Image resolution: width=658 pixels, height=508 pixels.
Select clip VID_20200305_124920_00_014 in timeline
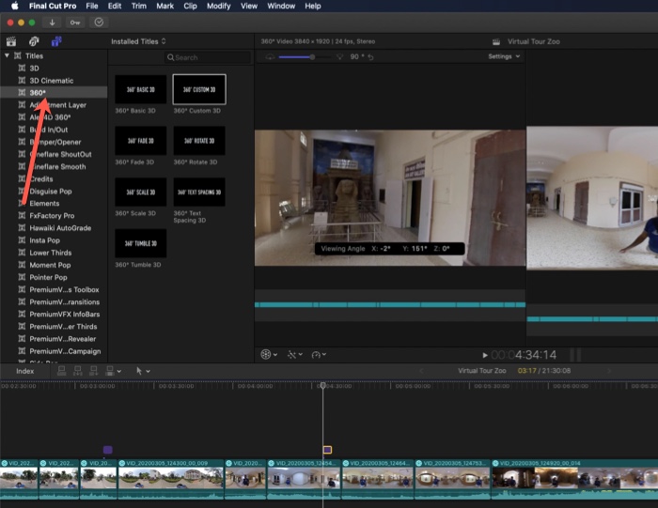(575, 480)
